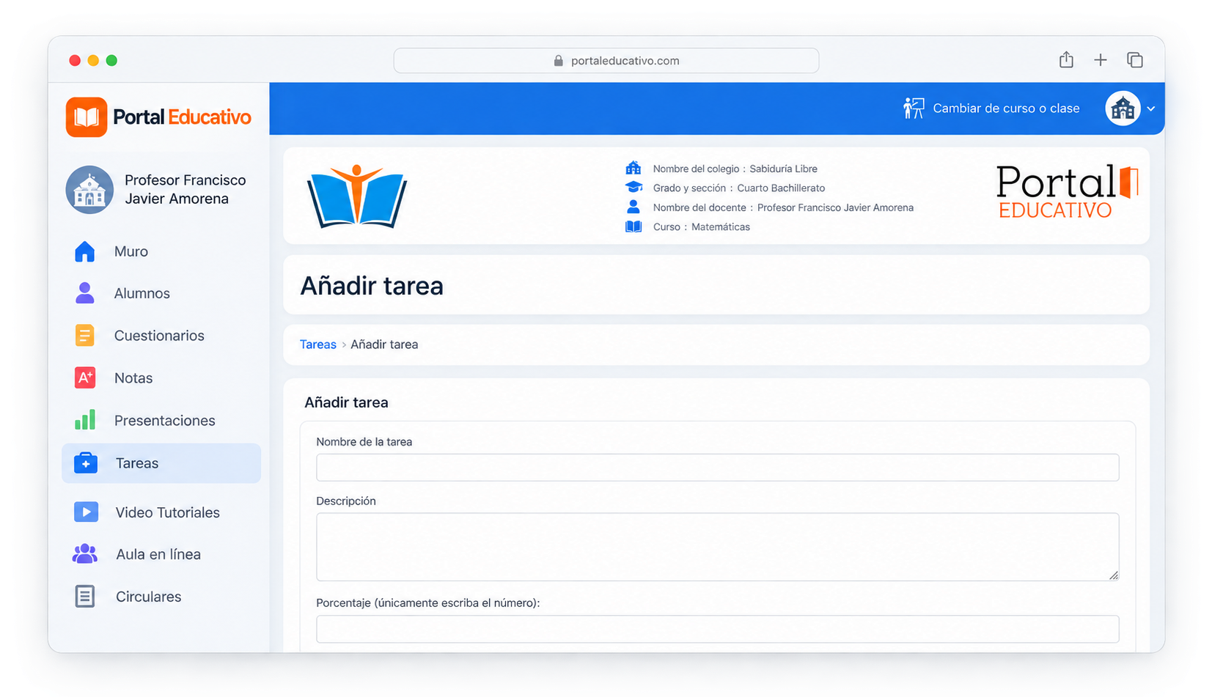The height and width of the screenshot is (697, 1212).
Task: Click Cambiar de curso o clase
Action: [x=1006, y=108]
